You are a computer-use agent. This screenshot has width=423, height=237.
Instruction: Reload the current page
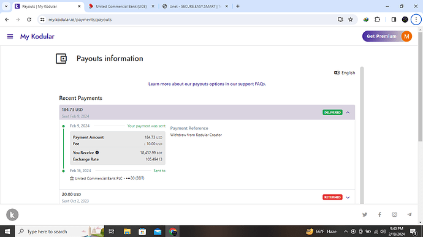click(x=29, y=20)
